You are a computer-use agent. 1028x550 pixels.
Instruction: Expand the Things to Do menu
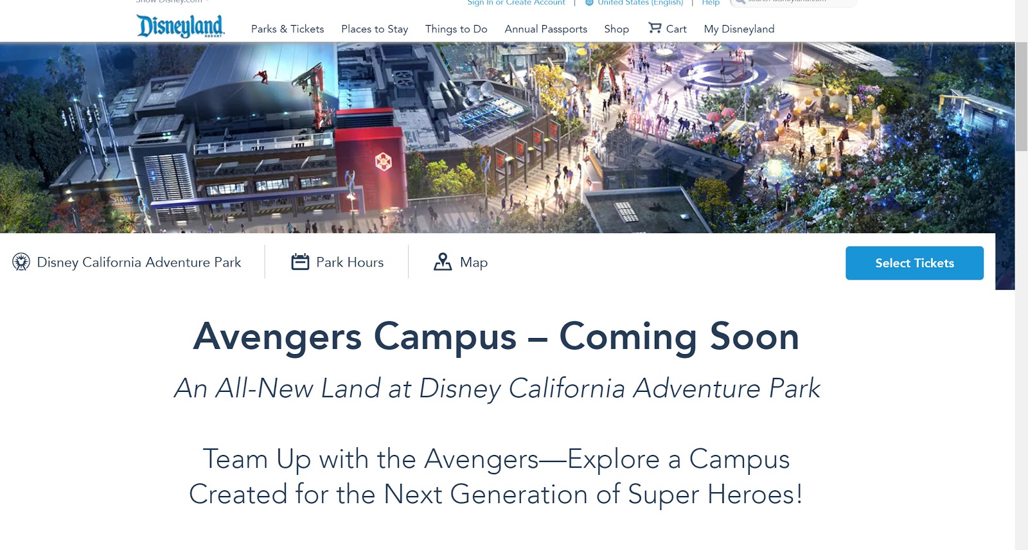coord(456,29)
